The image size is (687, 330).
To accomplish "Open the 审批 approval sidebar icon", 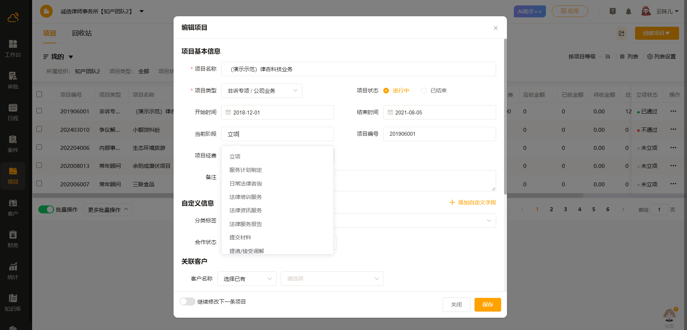I will (13, 80).
